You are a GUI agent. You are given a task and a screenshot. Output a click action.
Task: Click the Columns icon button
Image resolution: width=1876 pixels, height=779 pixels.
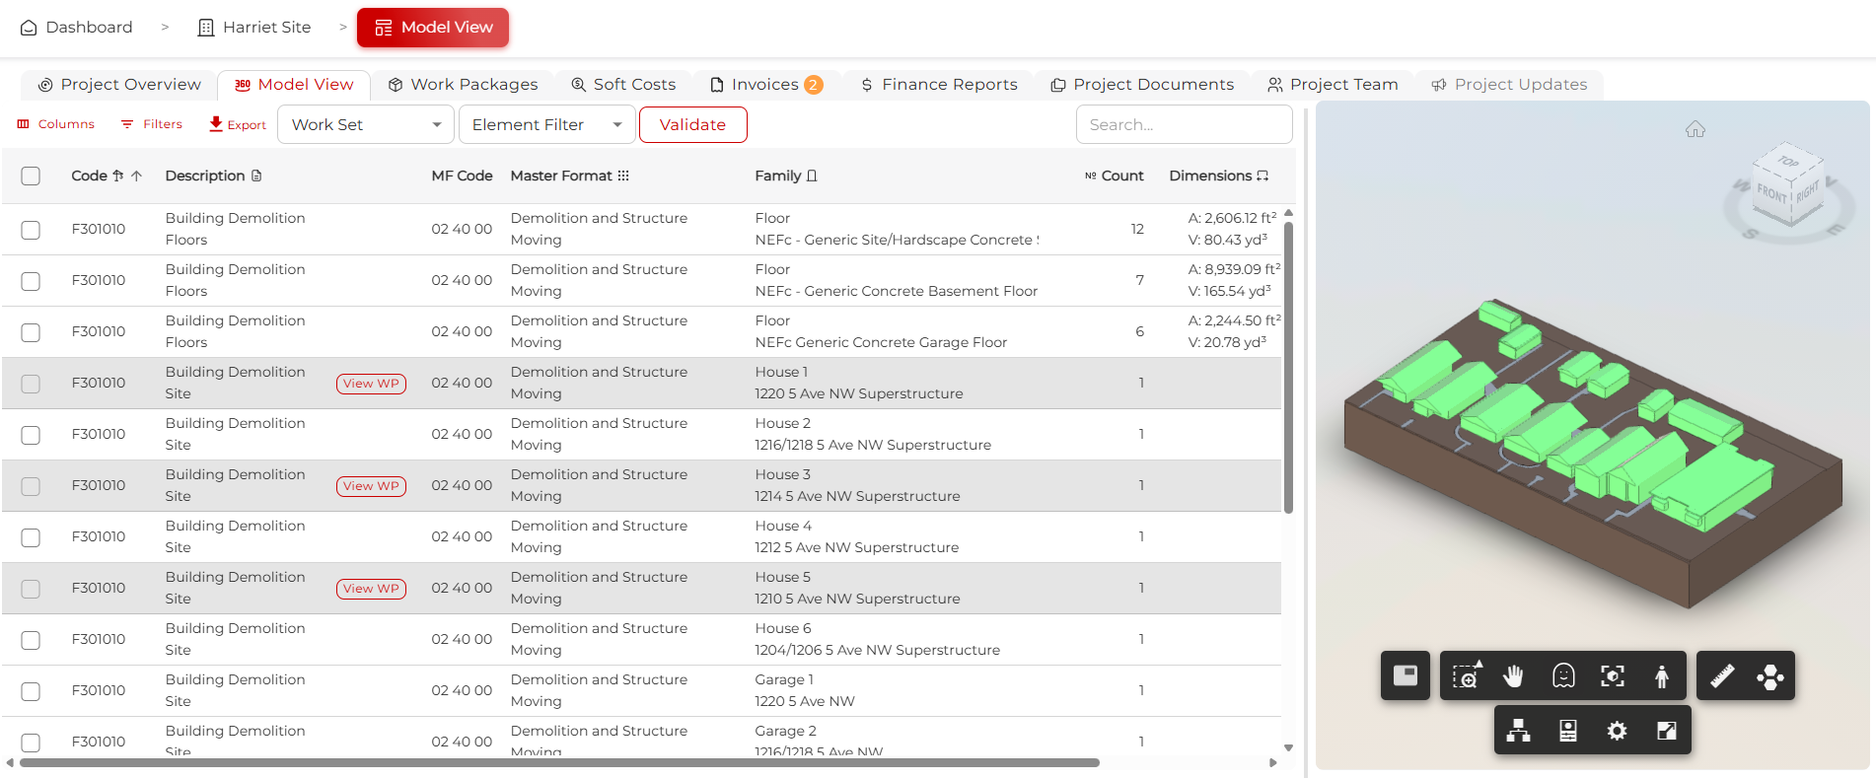coord(55,124)
